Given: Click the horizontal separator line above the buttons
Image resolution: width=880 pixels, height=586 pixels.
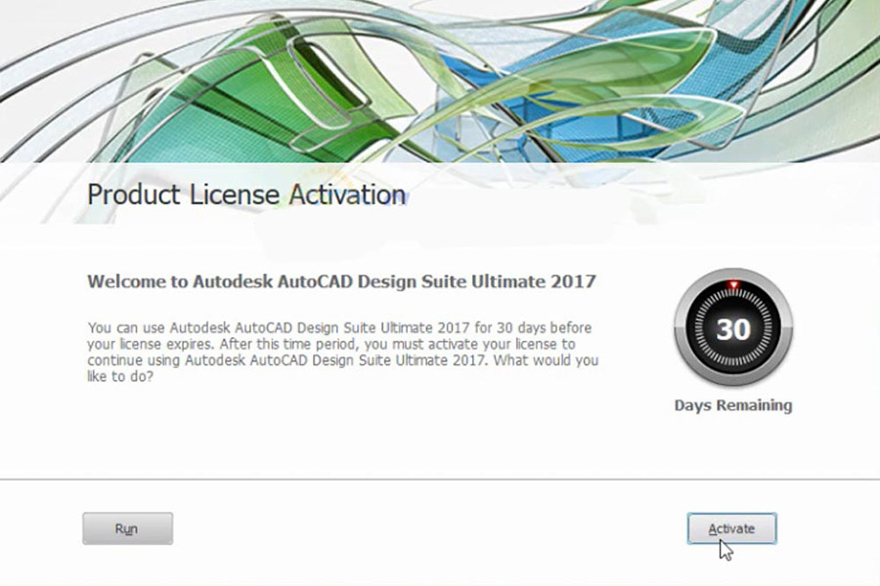Looking at the screenshot, I should click(x=440, y=480).
